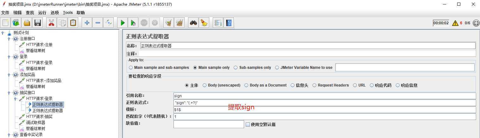
Task: Click the Cut scissors icon
Action: 51,23
